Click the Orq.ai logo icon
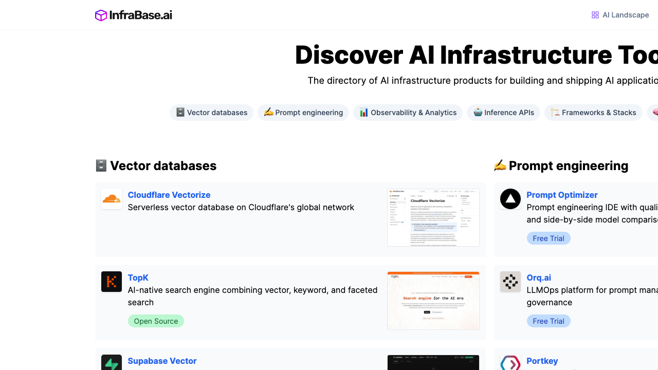This screenshot has height=370, width=658. [x=510, y=282]
